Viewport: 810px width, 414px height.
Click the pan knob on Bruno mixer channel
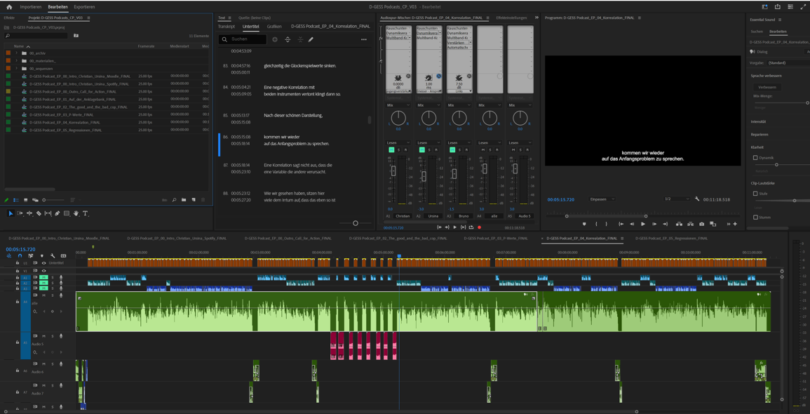459,118
